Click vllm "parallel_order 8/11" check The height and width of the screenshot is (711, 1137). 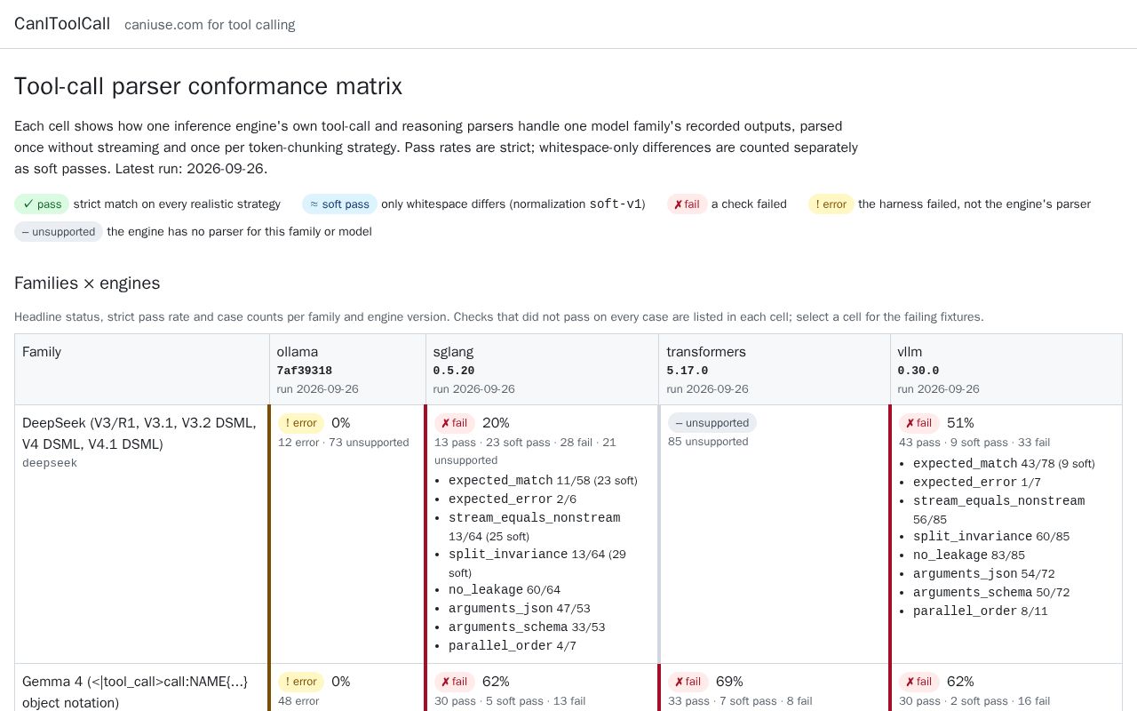point(981,611)
